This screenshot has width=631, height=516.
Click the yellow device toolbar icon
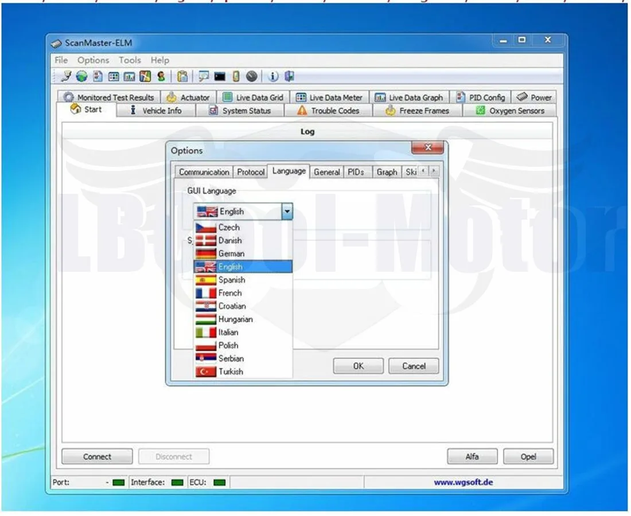[236, 76]
